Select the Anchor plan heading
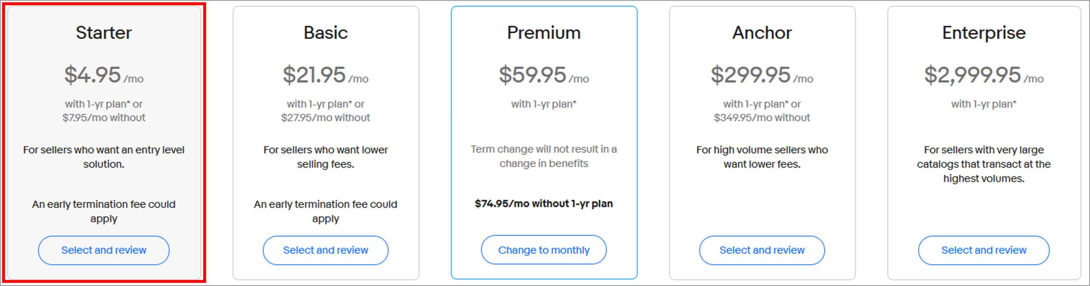Screen dimensions: 1090x286 [762, 33]
